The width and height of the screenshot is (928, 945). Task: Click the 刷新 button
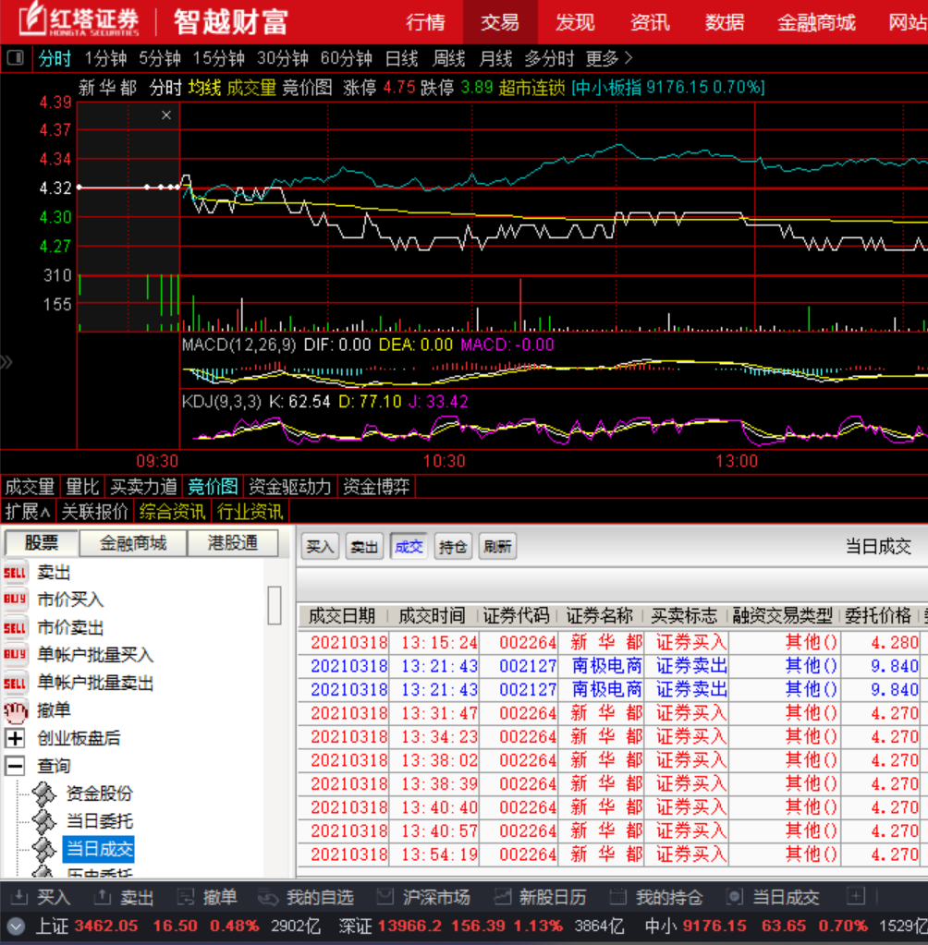[497, 547]
